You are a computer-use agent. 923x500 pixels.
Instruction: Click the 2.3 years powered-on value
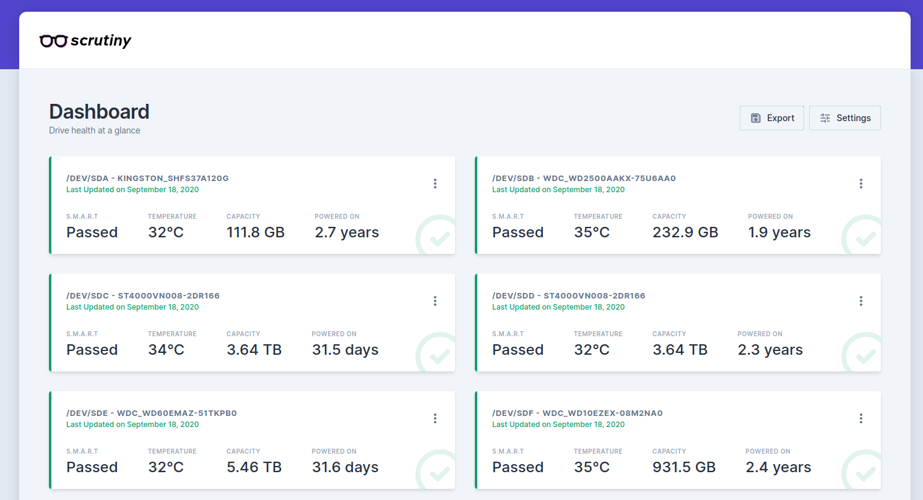pyautogui.click(x=770, y=350)
